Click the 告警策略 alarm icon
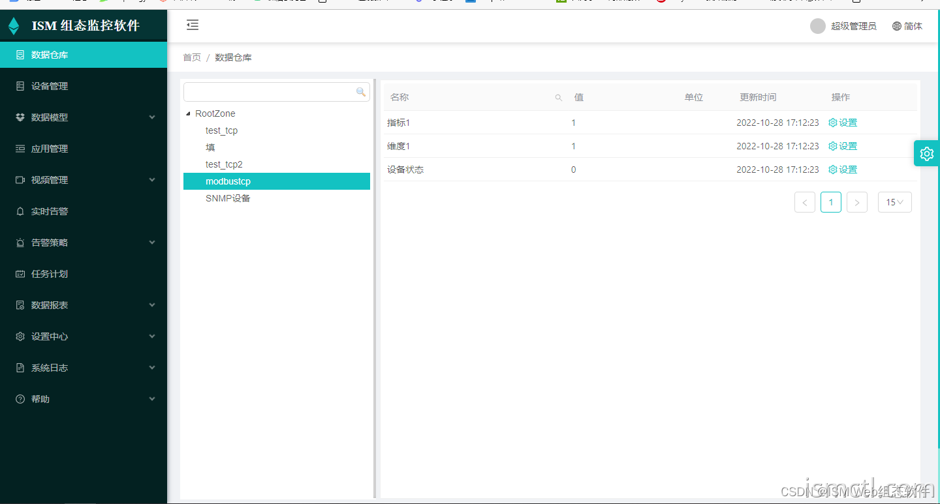Viewport: 940px width, 504px height. [20, 243]
